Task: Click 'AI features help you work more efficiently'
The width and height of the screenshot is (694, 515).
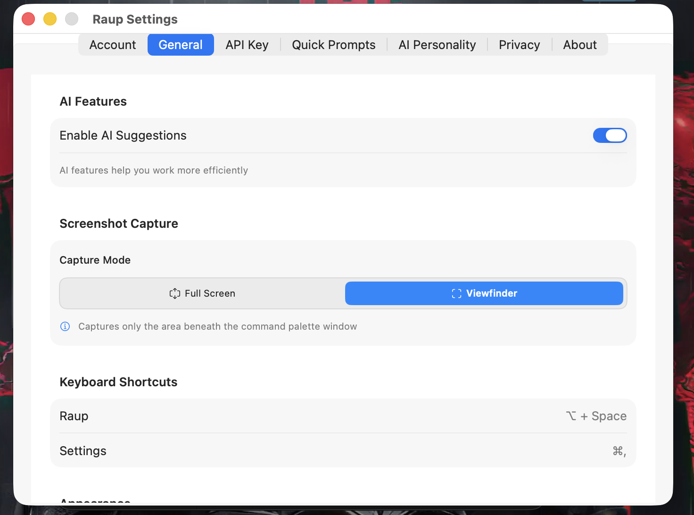Action: pos(154,170)
